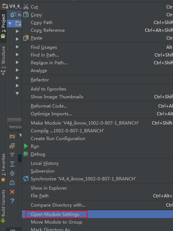
Task: Click the blue question mark help icon
Action: (12, 201)
